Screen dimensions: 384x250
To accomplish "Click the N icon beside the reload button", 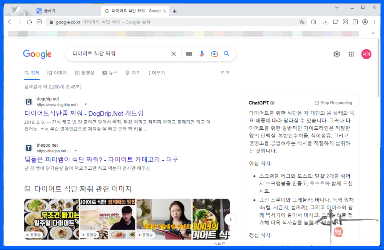I will pyautogui.click(x=39, y=22).
